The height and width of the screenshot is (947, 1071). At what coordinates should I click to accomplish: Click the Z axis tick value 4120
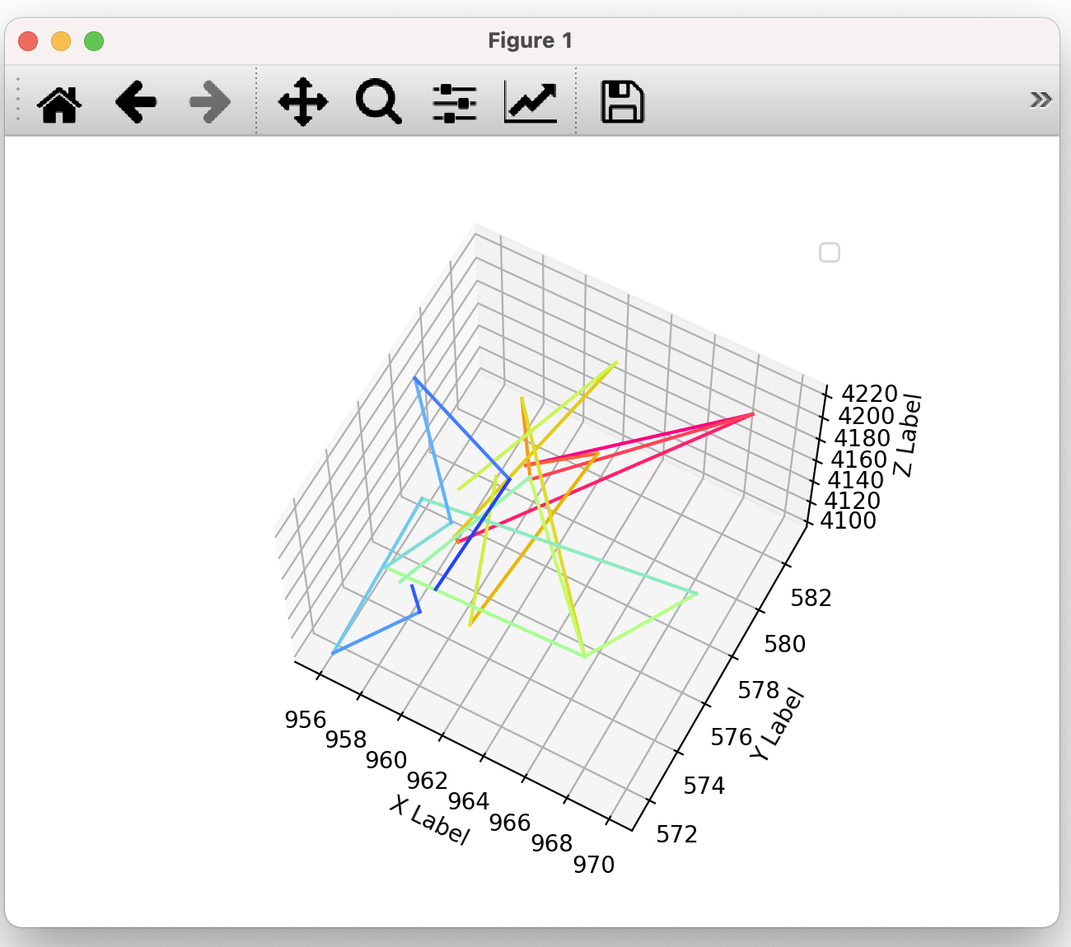(x=853, y=500)
